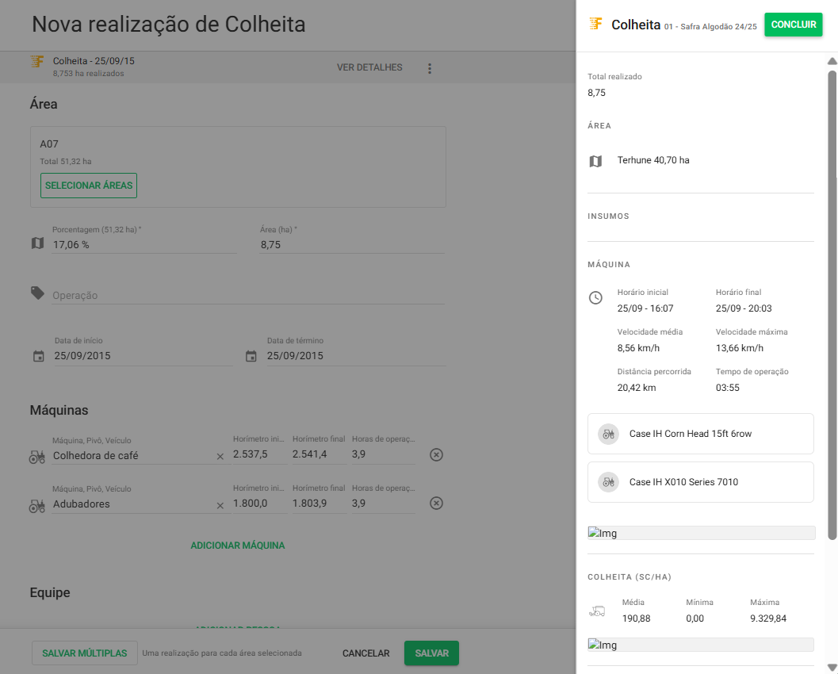
Task: Click the Terhune area map icon
Action: click(x=595, y=161)
